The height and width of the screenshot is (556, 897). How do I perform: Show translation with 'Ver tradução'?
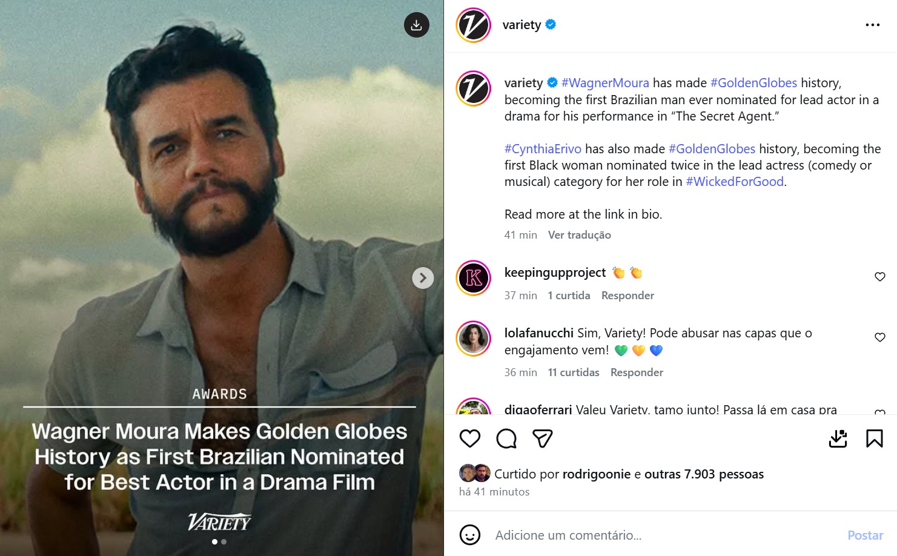click(x=579, y=234)
